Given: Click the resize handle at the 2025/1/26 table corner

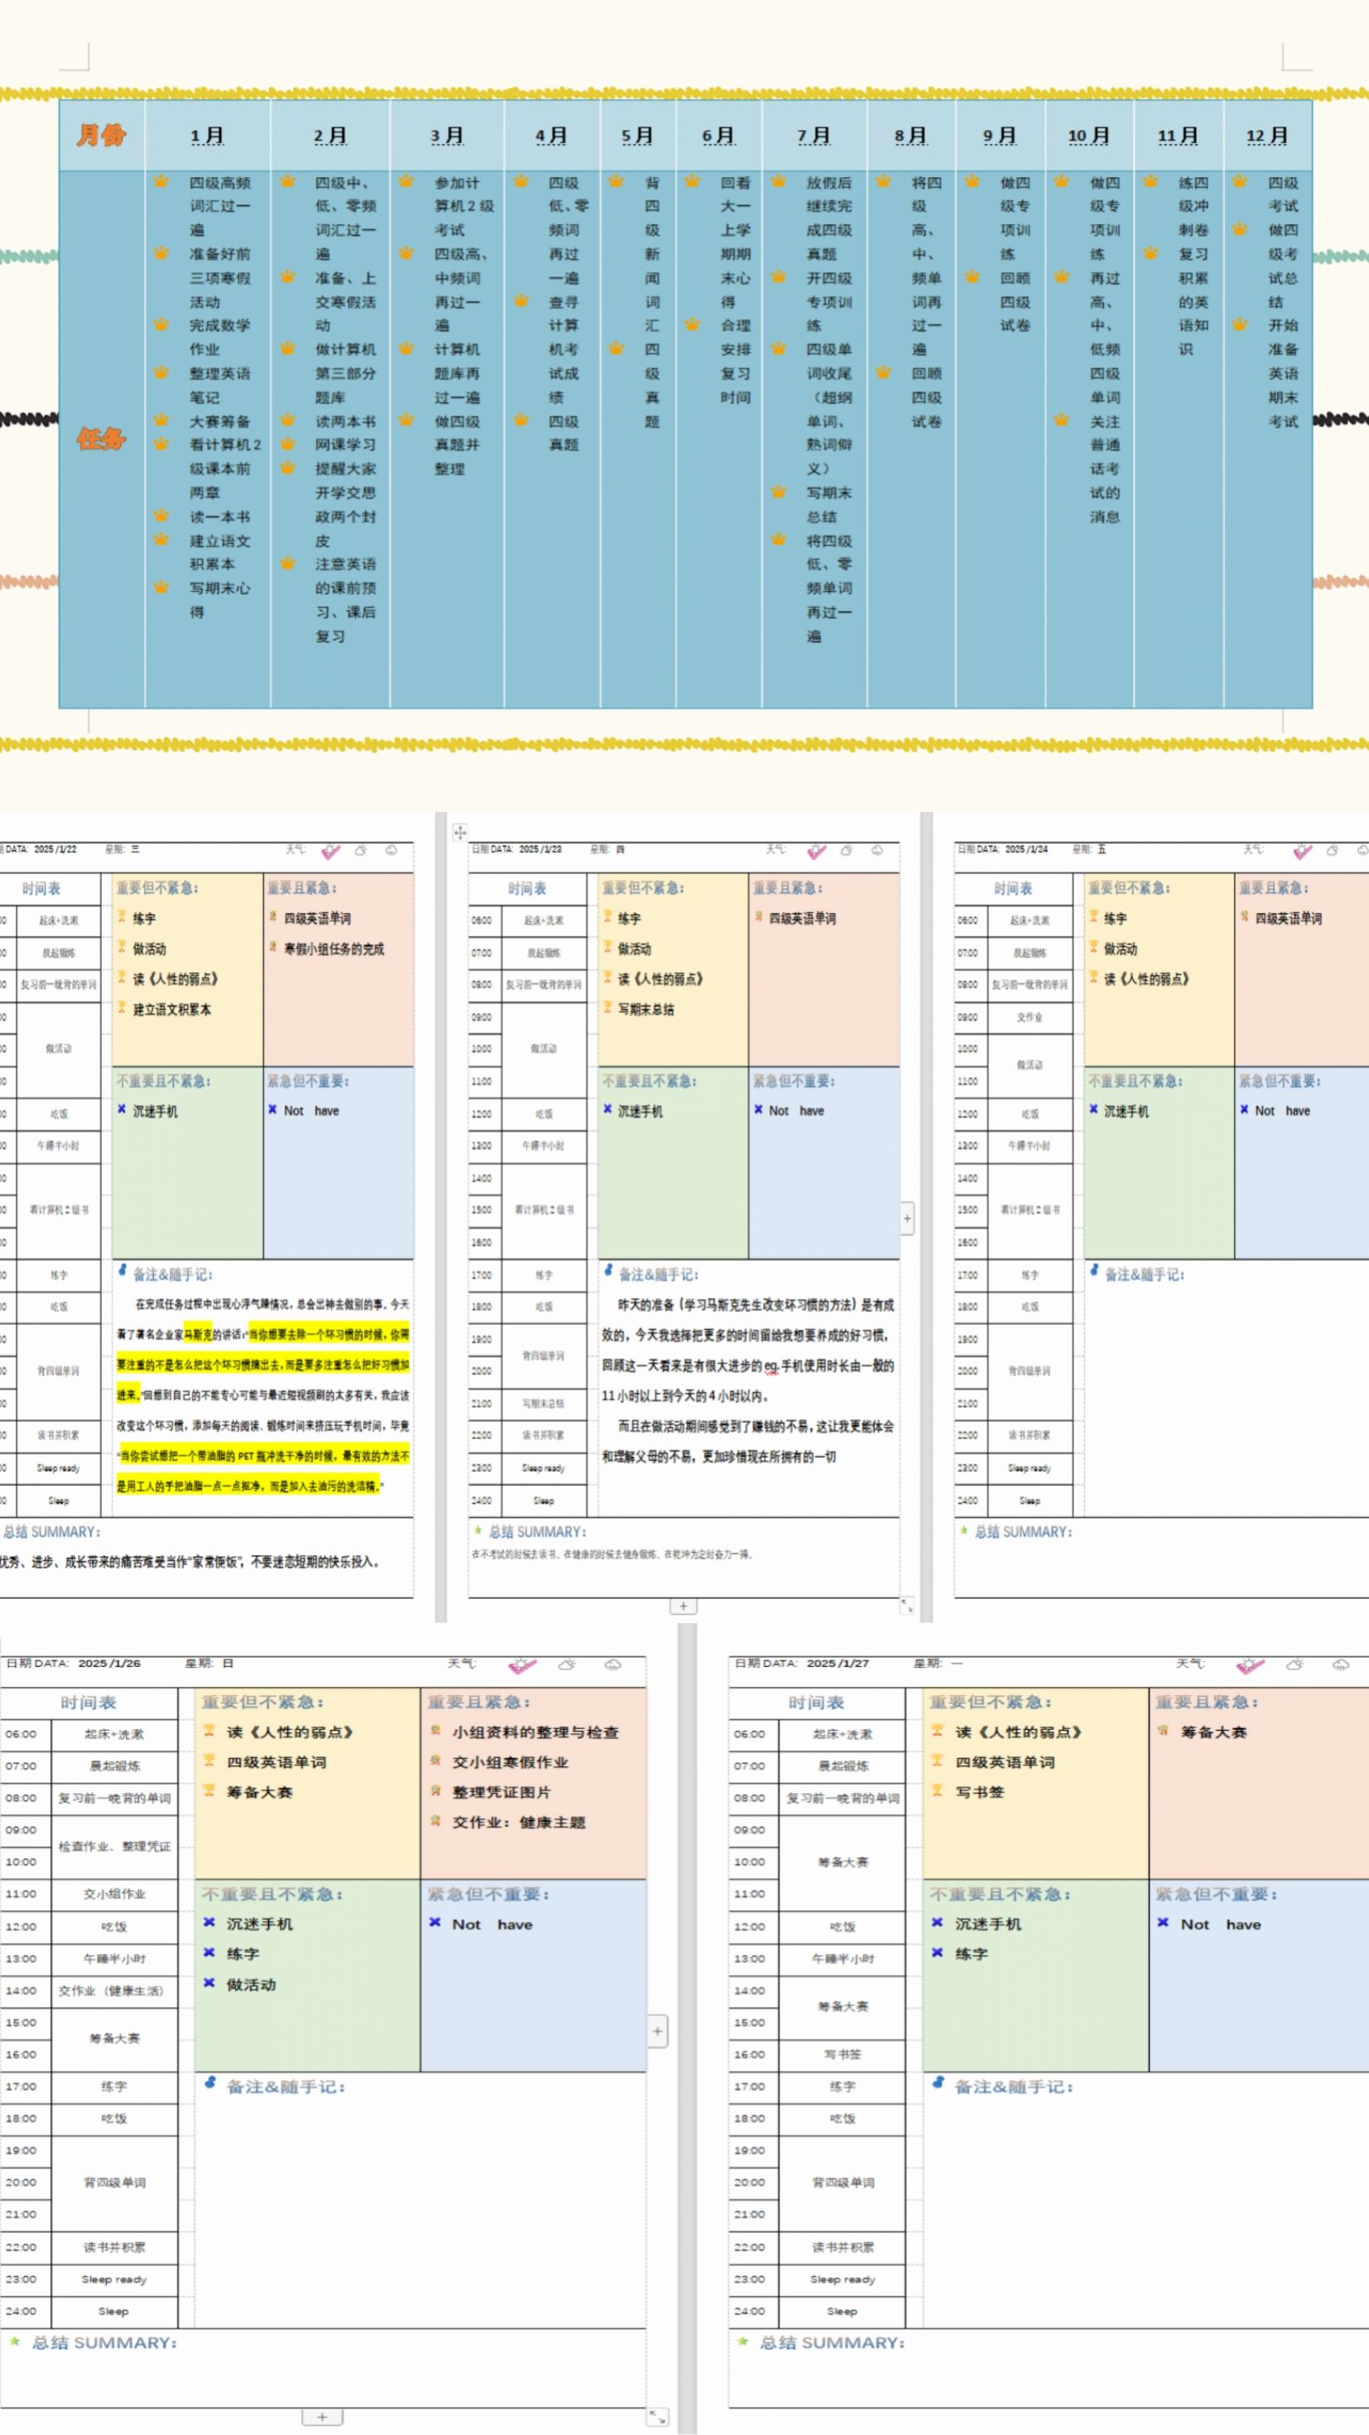Looking at the screenshot, I should coord(657,2417).
